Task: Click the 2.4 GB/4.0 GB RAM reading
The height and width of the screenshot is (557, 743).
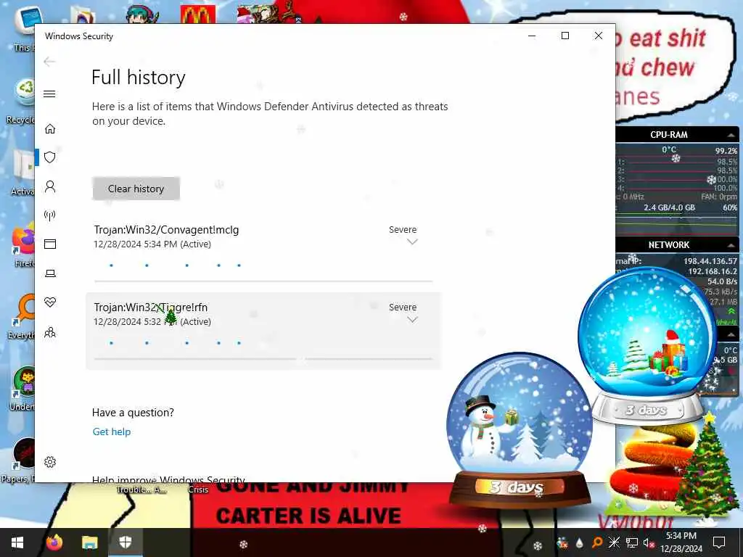Action: pyautogui.click(x=669, y=207)
